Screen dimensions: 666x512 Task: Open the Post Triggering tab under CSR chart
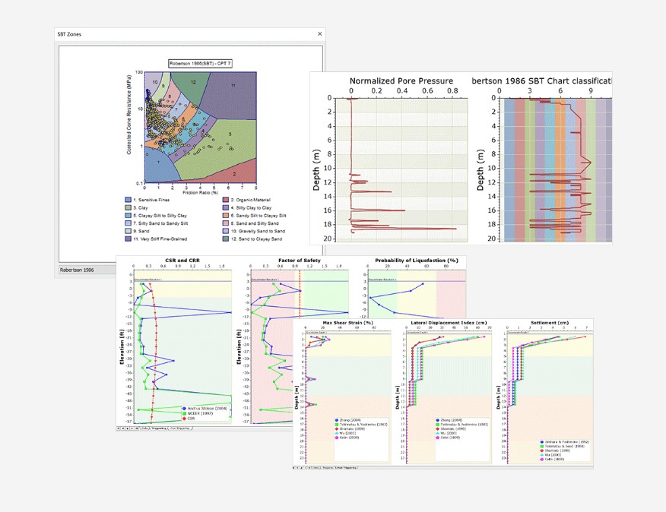179,428
